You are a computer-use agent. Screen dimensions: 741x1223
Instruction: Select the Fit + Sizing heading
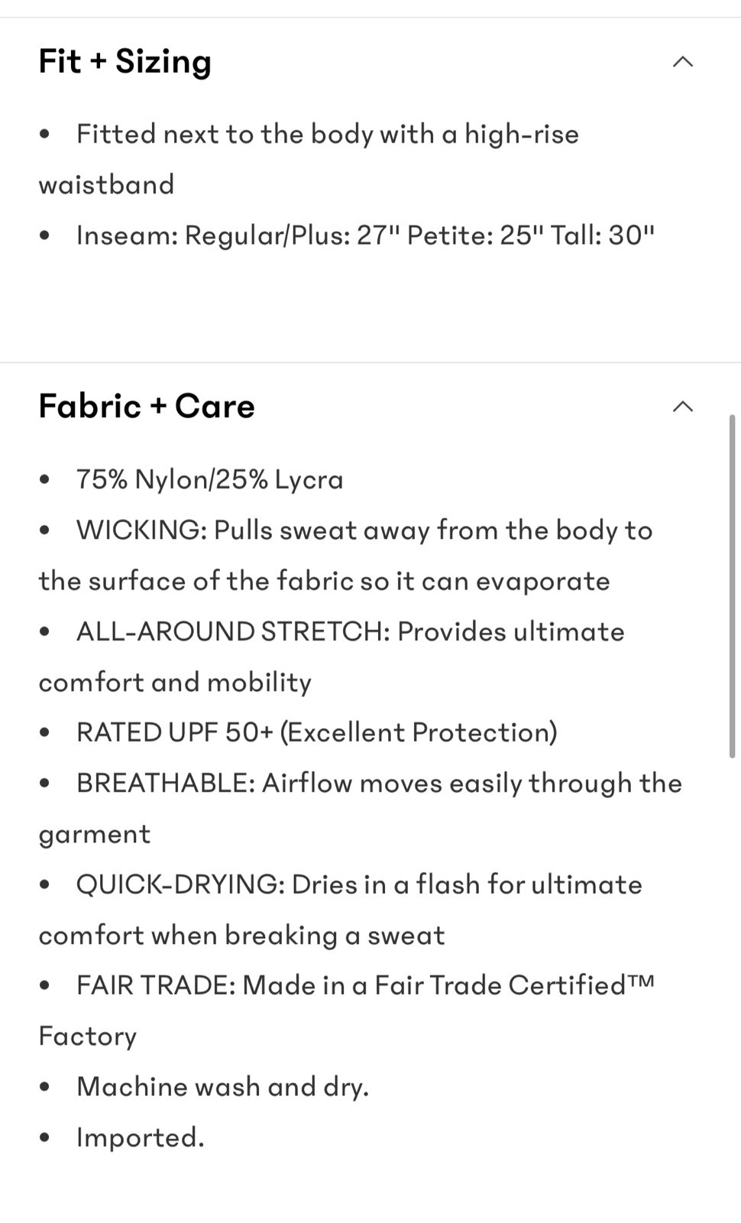point(125,61)
